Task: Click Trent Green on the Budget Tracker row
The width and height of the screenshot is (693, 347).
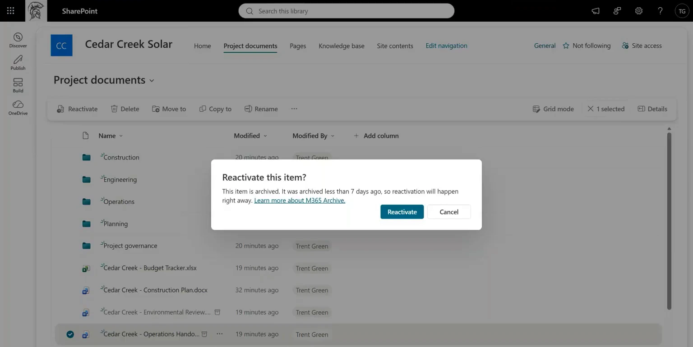Action: 312,268
